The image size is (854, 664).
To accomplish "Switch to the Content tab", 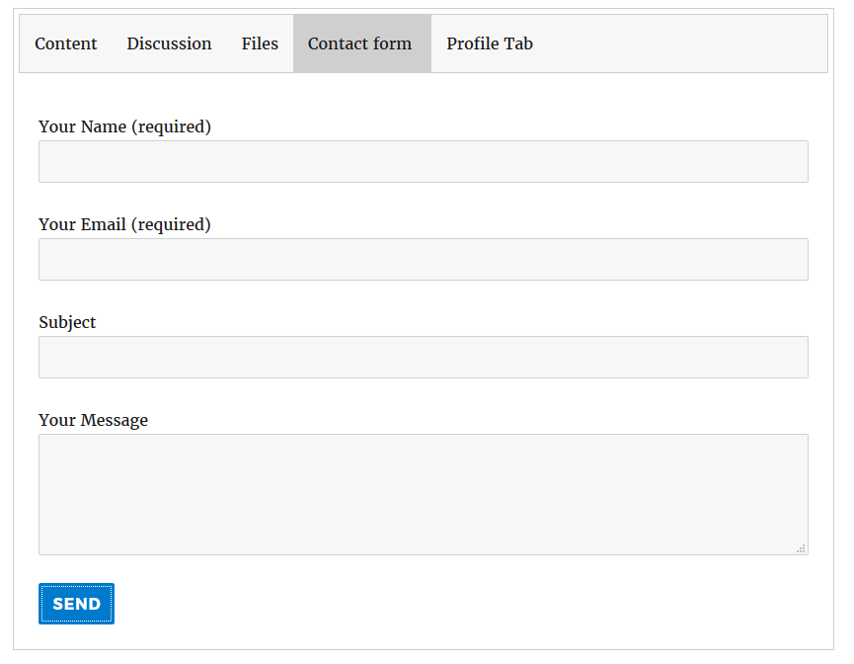I will tap(66, 43).
